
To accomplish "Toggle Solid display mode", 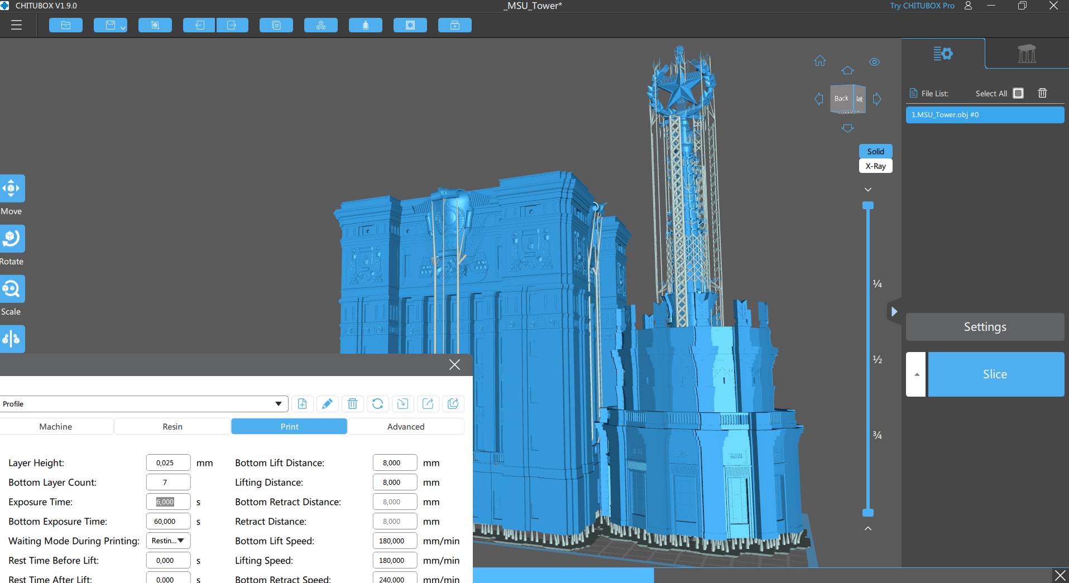I will tap(875, 151).
